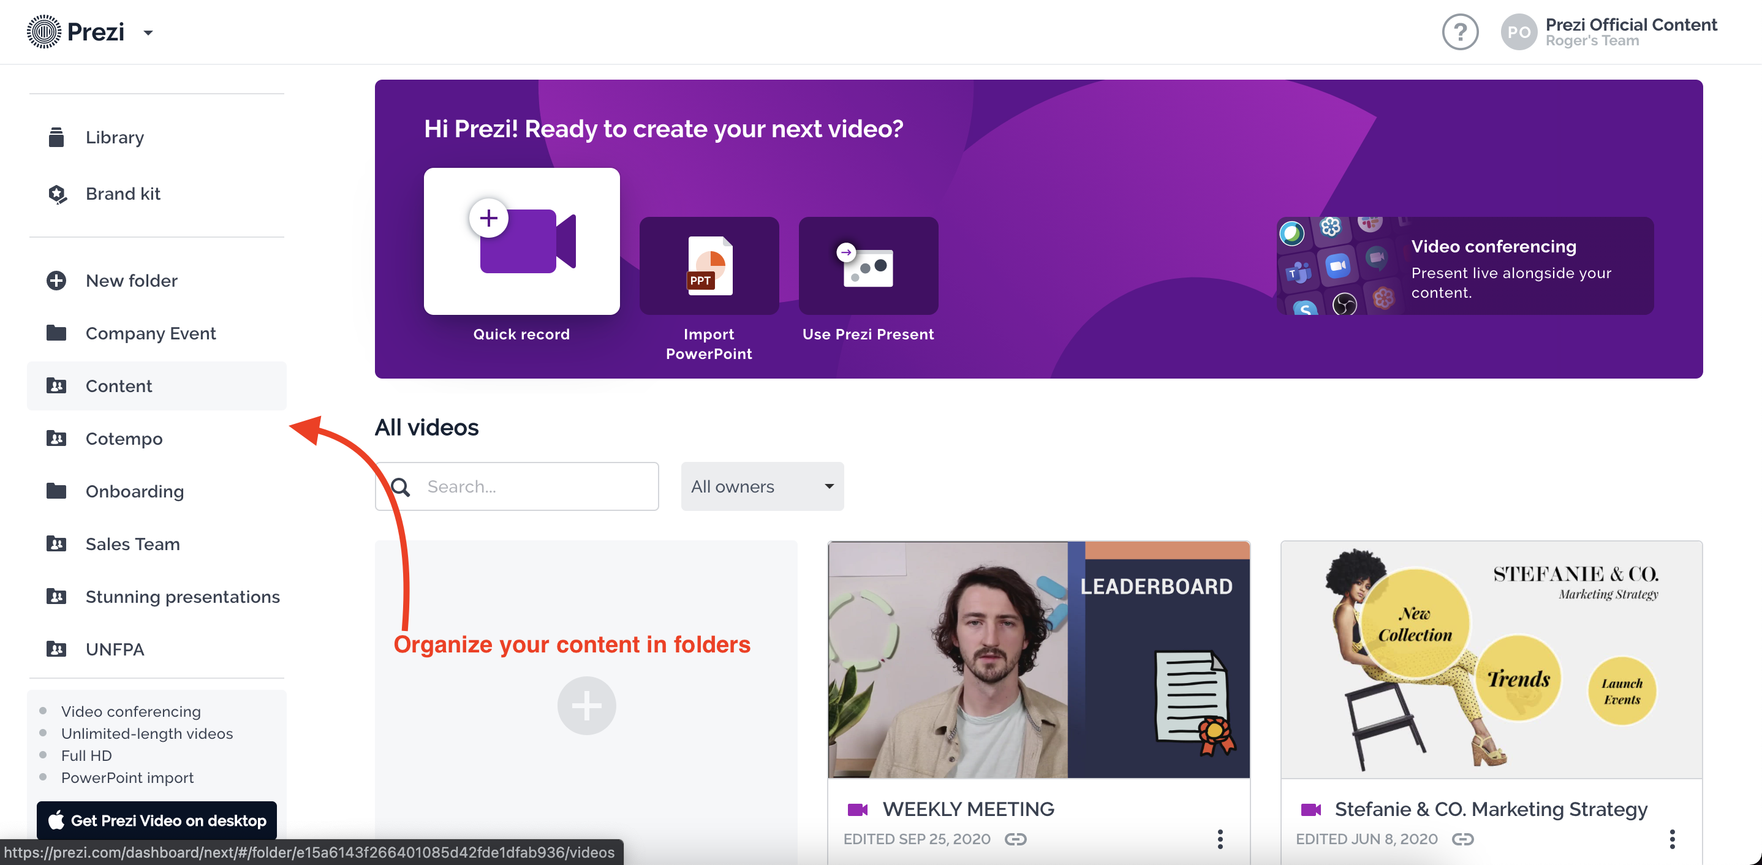Open the Stefanie & CO. Marketing Strategy thumbnail
This screenshot has height=865, width=1762.
click(x=1491, y=660)
